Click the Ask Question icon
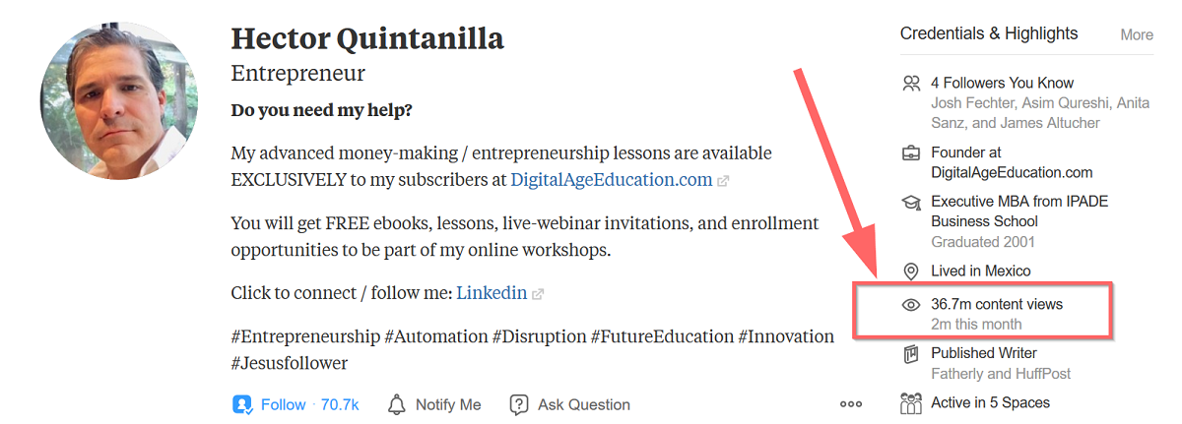The image size is (1182, 424). [519, 404]
